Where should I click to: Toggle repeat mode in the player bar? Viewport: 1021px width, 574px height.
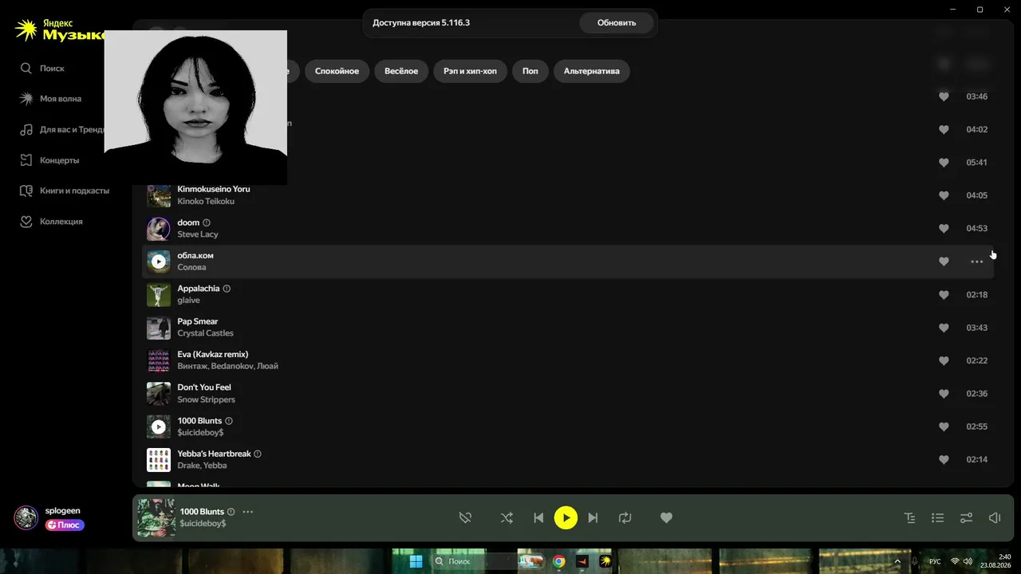(625, 518)
